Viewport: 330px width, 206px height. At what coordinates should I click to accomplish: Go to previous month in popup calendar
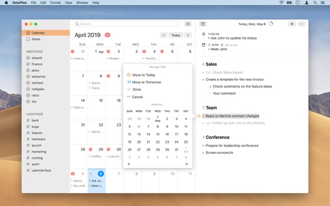[x=129, y=164]
